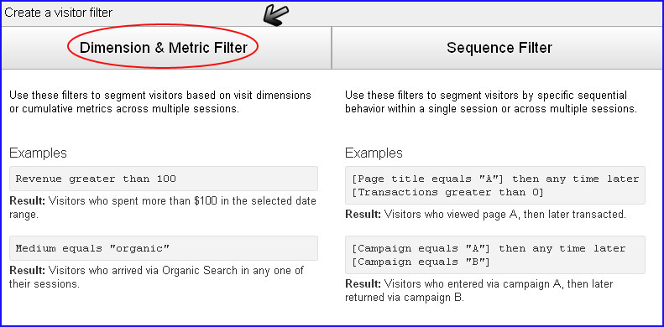Click the Examples heading under Dimension filter
This screenshot has width=664, height=327.
tap(38, 153)
